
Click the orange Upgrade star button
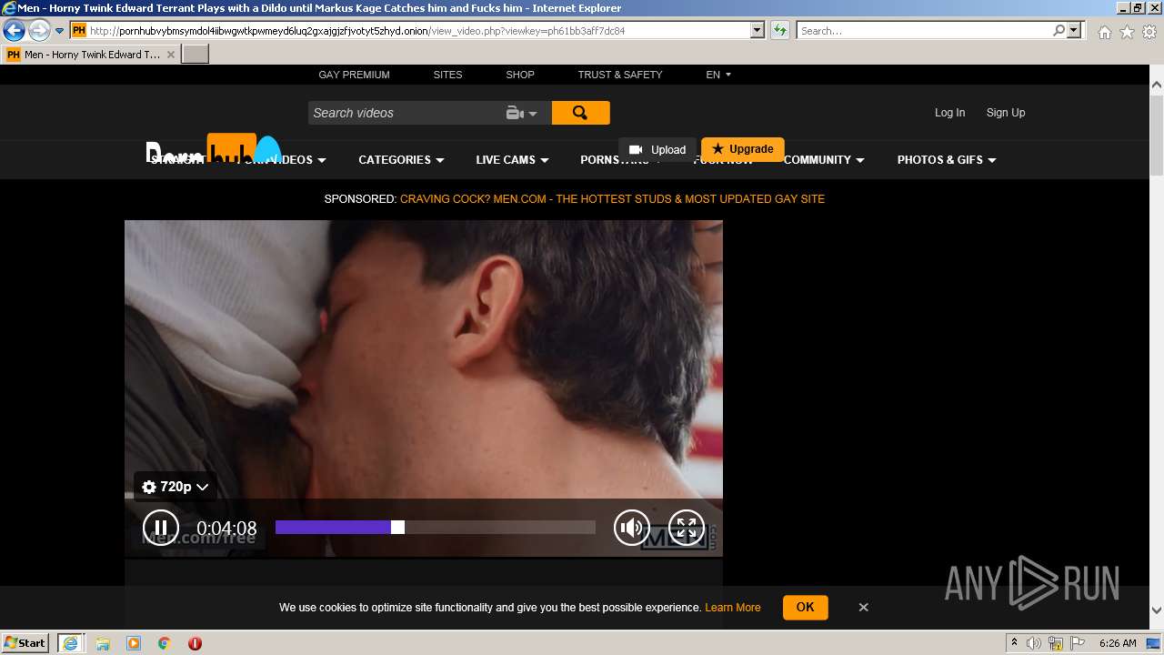[743, 149]
